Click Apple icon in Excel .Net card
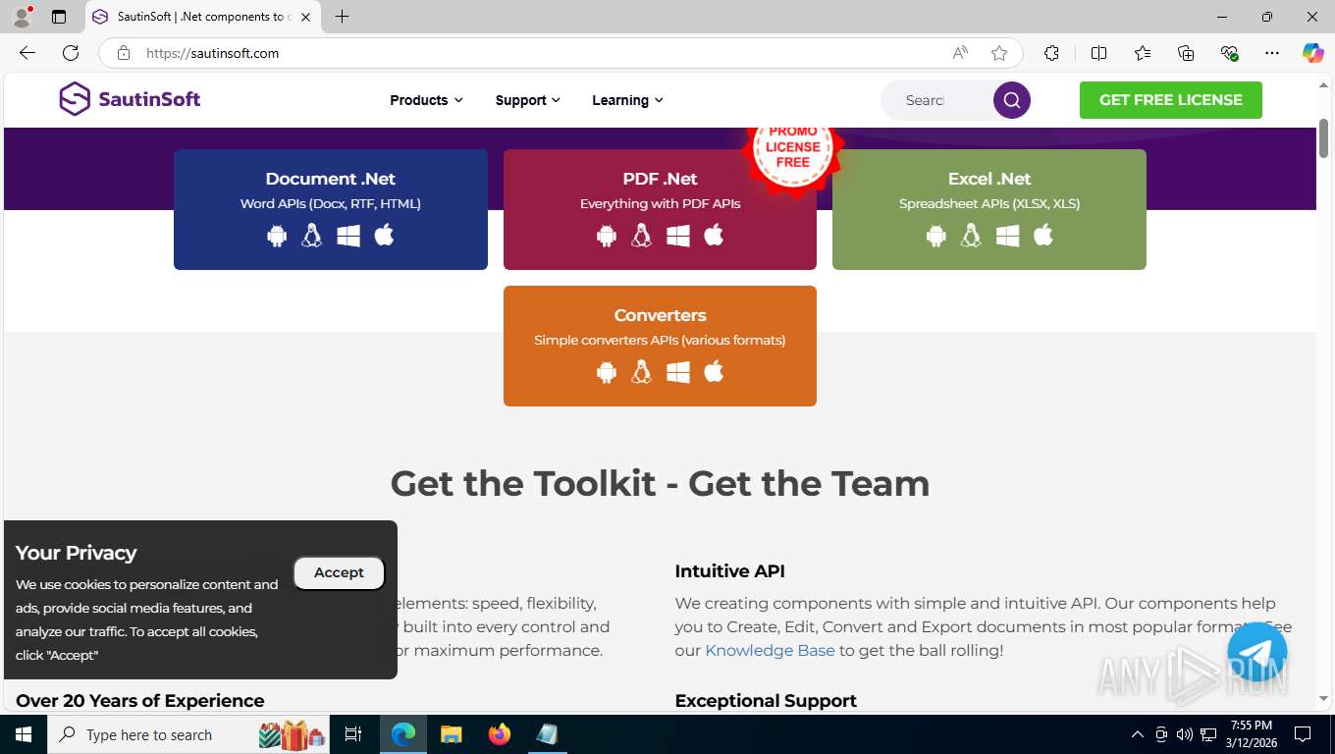 pos(1043,235)
